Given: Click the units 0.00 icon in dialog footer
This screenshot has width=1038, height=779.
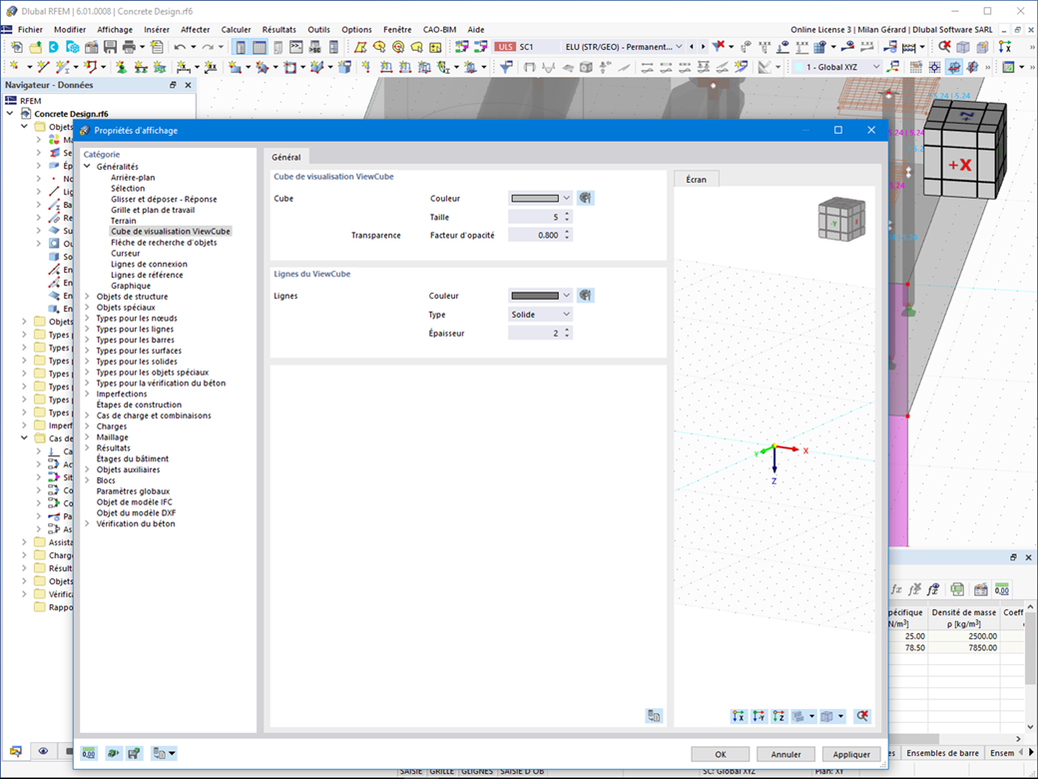Looking at the screenshot, I should (89, 753).
